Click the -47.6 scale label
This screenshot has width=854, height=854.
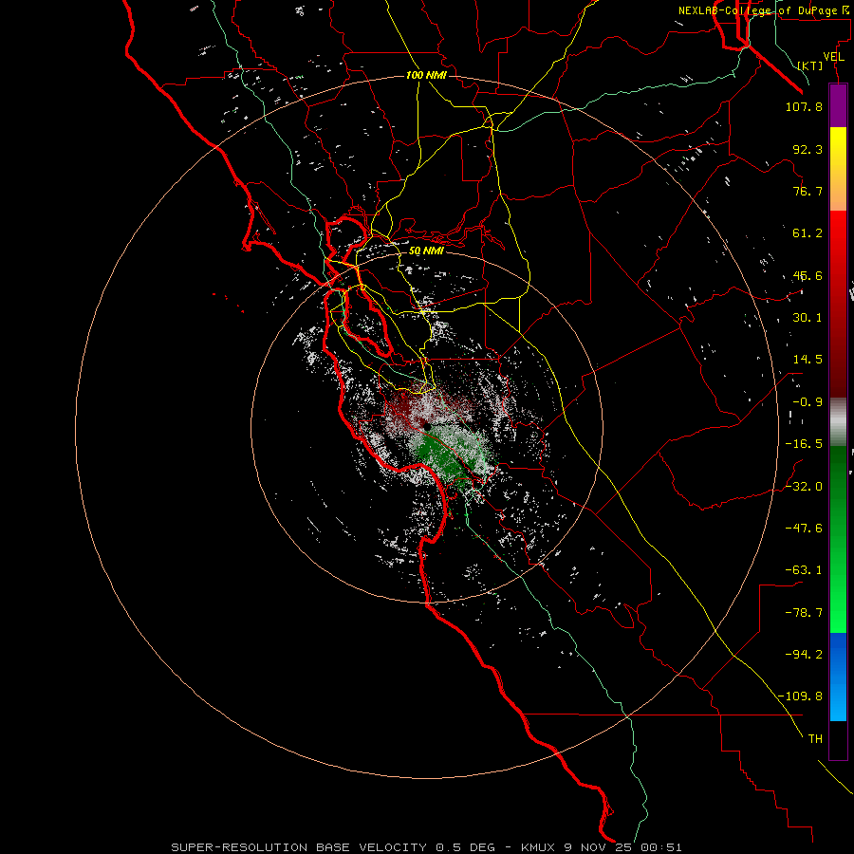click(804, 529)
